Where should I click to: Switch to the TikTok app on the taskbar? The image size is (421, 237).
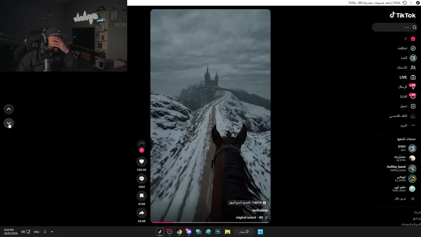[x=160, y=232]
